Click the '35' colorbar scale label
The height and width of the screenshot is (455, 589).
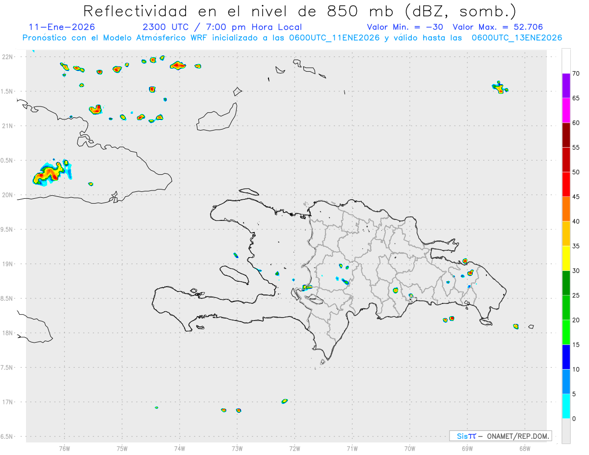576,246
